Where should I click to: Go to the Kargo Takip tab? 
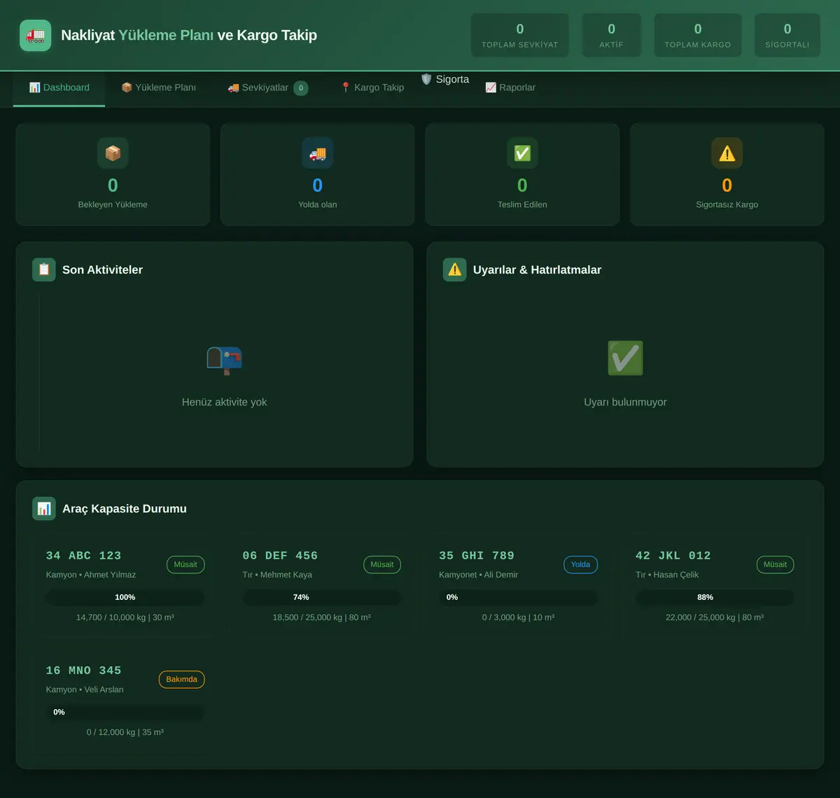372,87
